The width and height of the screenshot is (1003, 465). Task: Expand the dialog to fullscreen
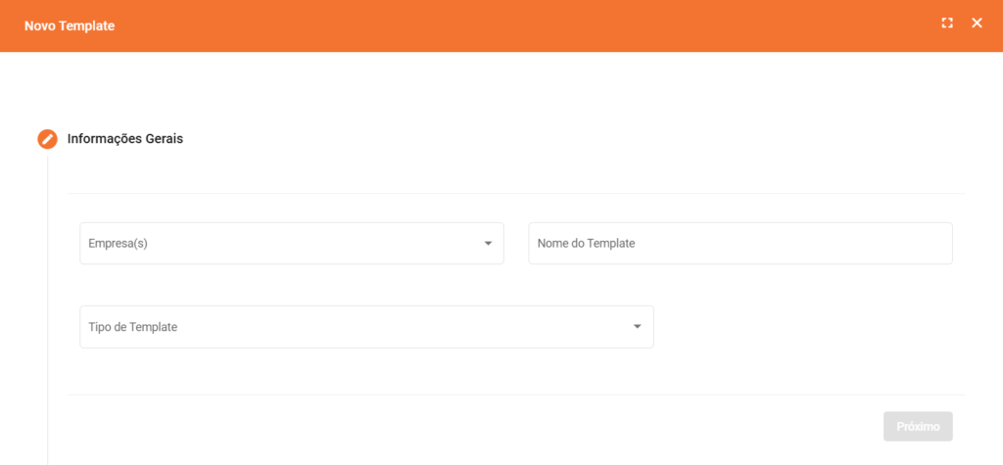(x=947, y=23)
